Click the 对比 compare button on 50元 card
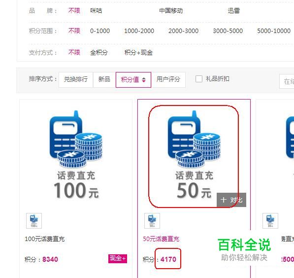This screenshot has width=294, height=278. coord(231,200)
